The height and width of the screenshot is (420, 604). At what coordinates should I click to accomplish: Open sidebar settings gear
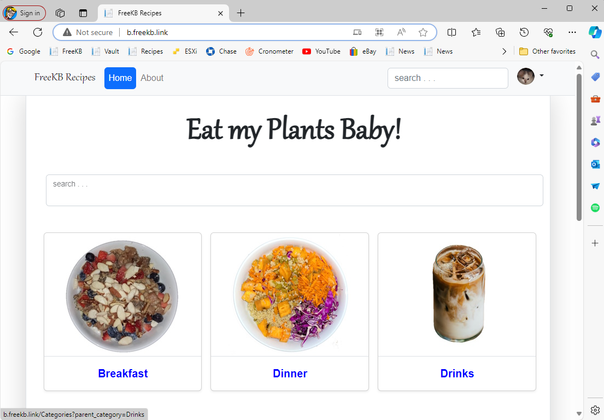click(595, 410)
